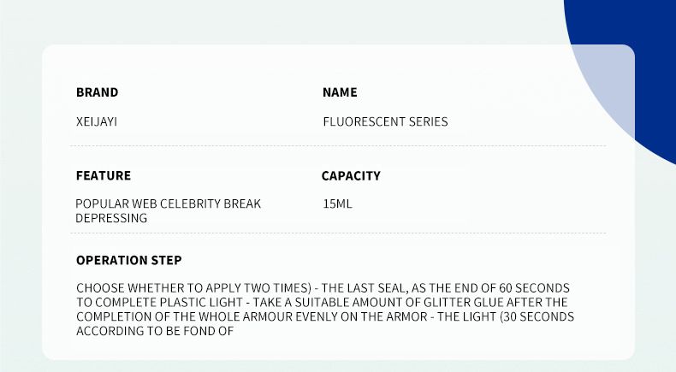Click the BRAND heading label
The image size is (676, 372).
[x=97, y=92]
